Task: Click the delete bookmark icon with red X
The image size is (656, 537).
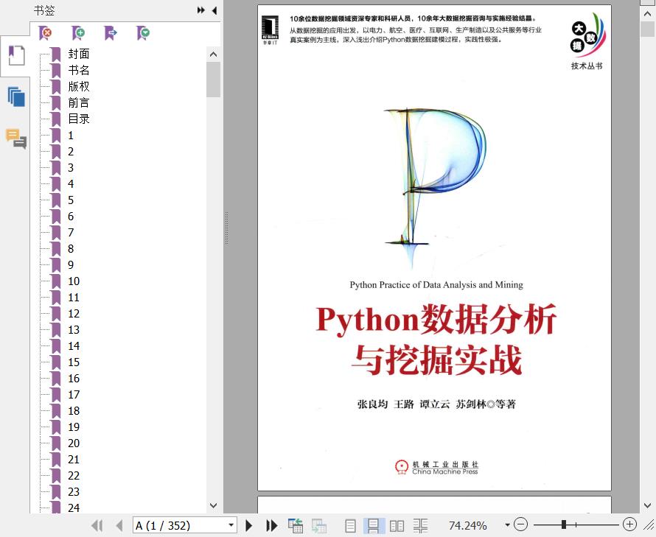Action: coord(45,32)
